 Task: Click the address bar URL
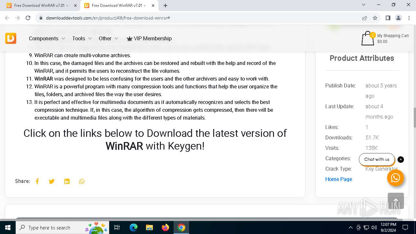(108, 18)
